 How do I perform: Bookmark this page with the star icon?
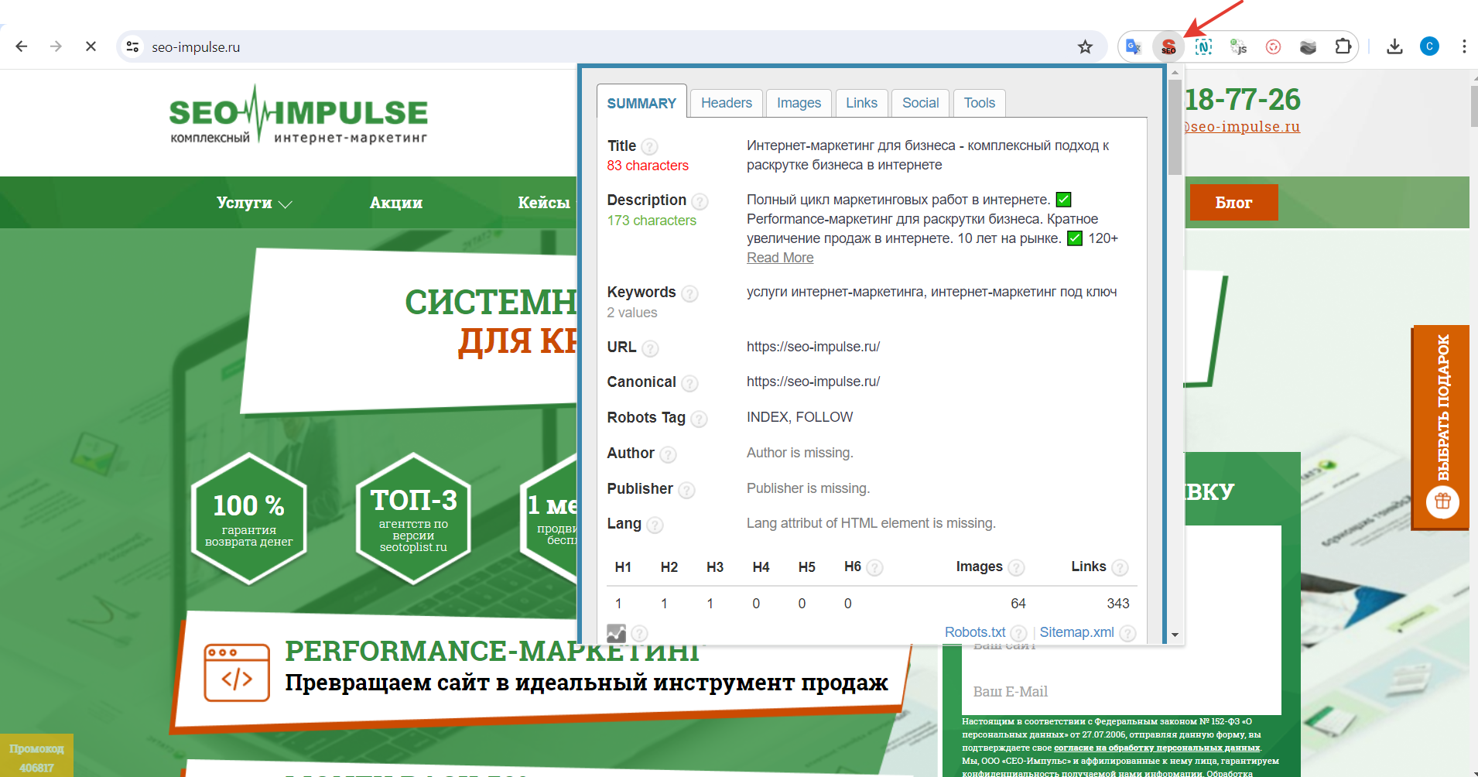point(1085,46)
